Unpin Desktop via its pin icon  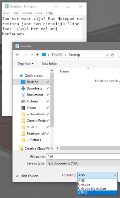[47, 82]
